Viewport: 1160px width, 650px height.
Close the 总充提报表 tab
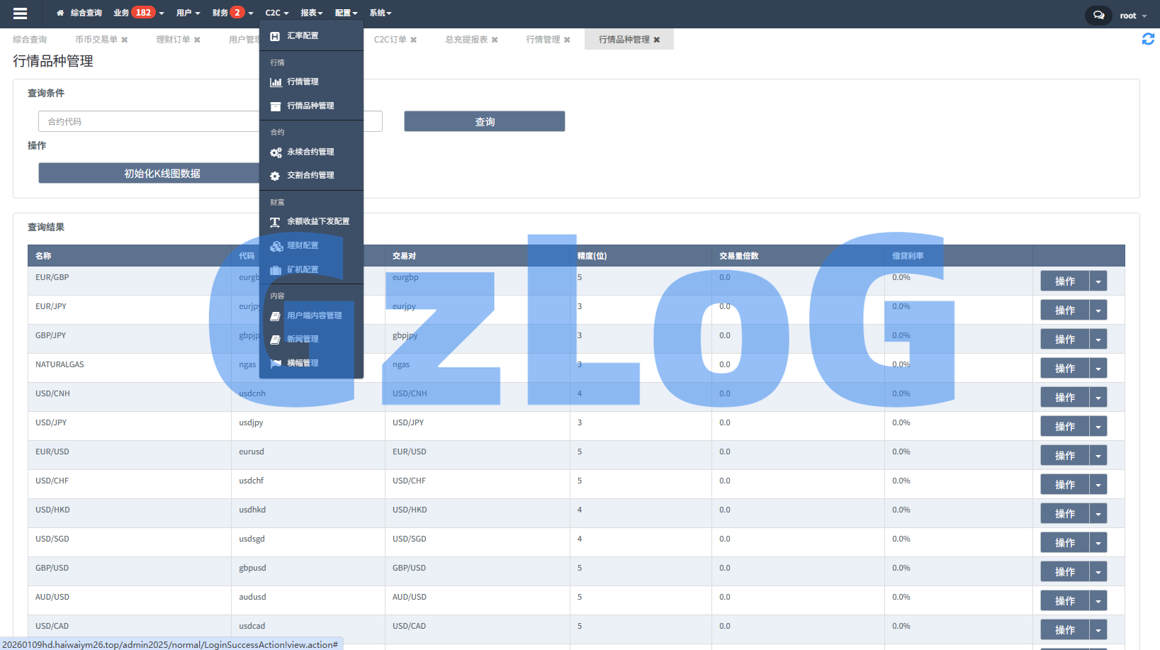495,40
